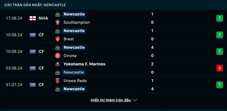Open the NHA league label
Screen dimensions: 227x111
(x=43, y=18)
